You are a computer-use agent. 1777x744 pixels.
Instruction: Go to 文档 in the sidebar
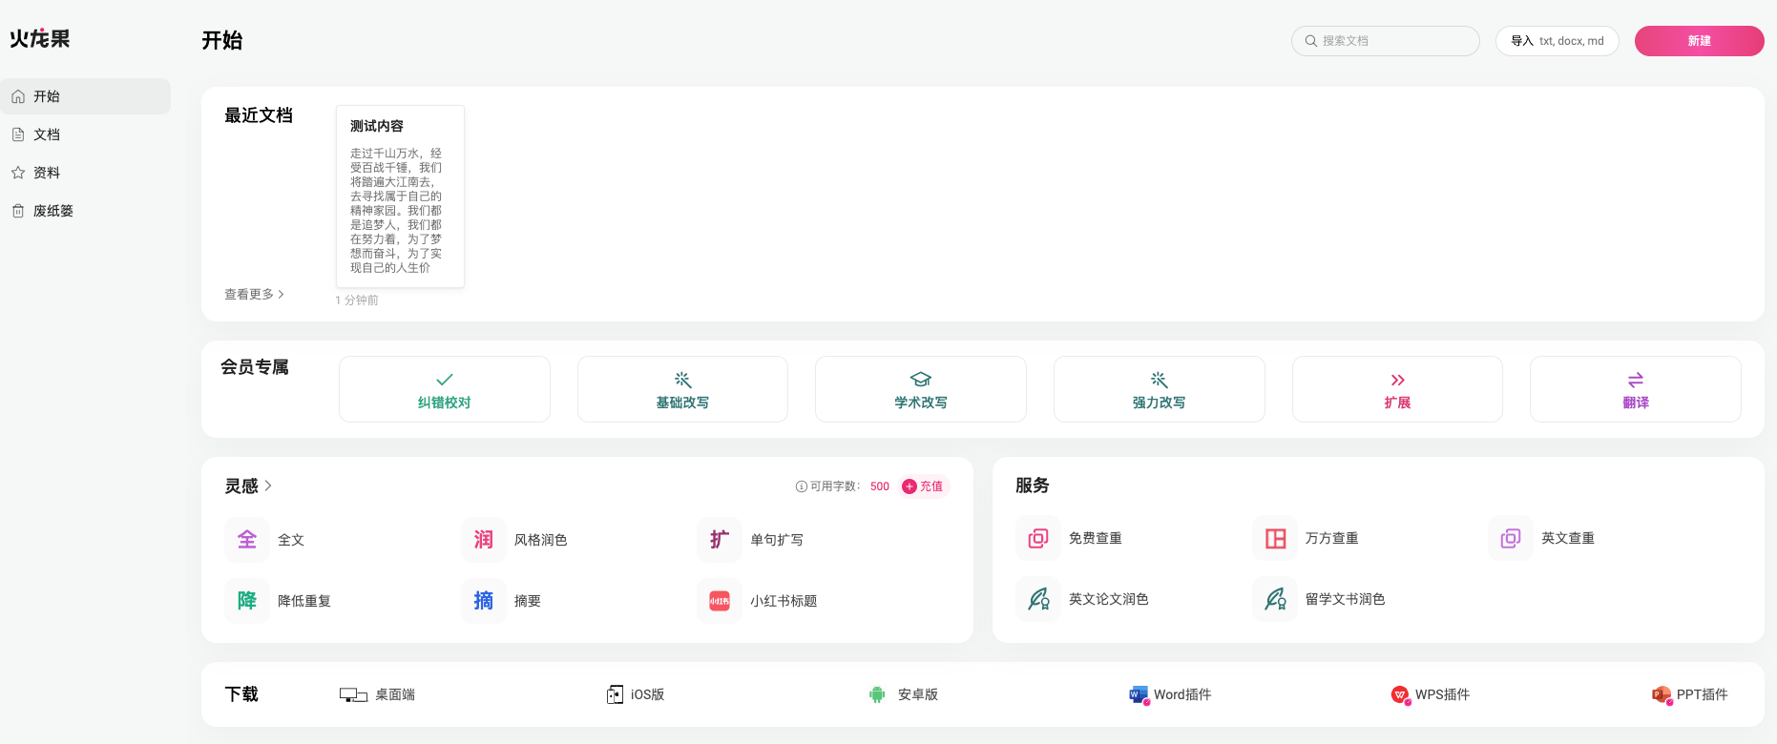point(47,134)
